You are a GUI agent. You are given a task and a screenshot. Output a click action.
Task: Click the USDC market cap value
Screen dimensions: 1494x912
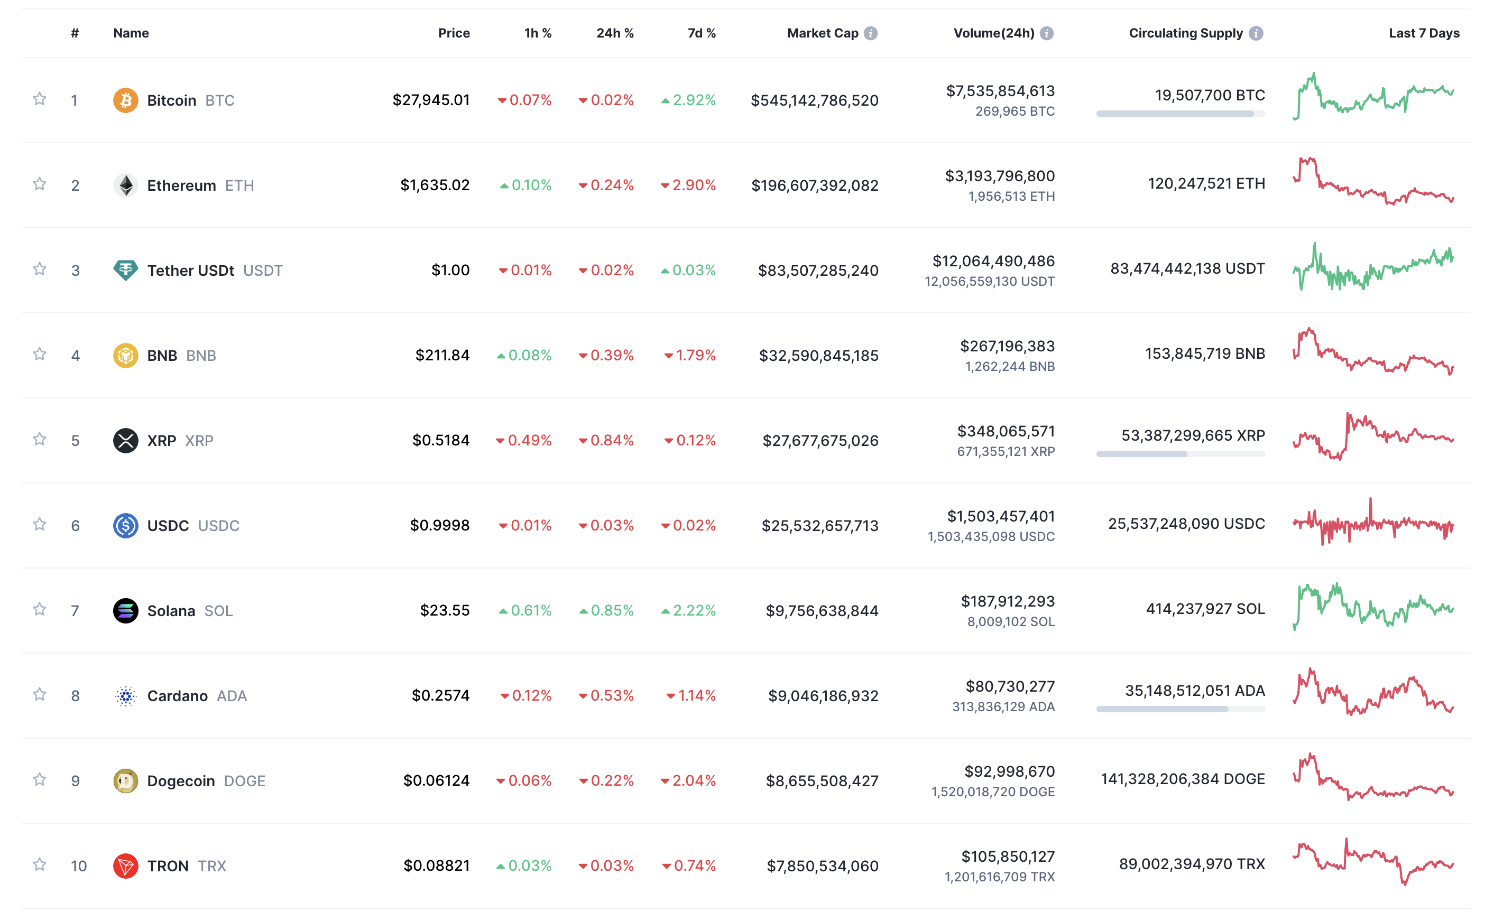[x=820, y=525]
